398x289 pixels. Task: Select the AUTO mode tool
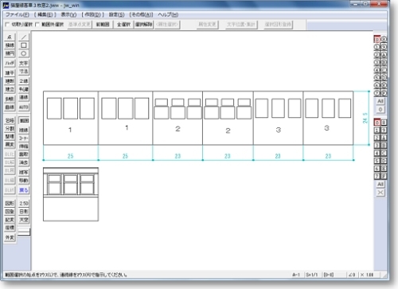[x=24, y=107]
